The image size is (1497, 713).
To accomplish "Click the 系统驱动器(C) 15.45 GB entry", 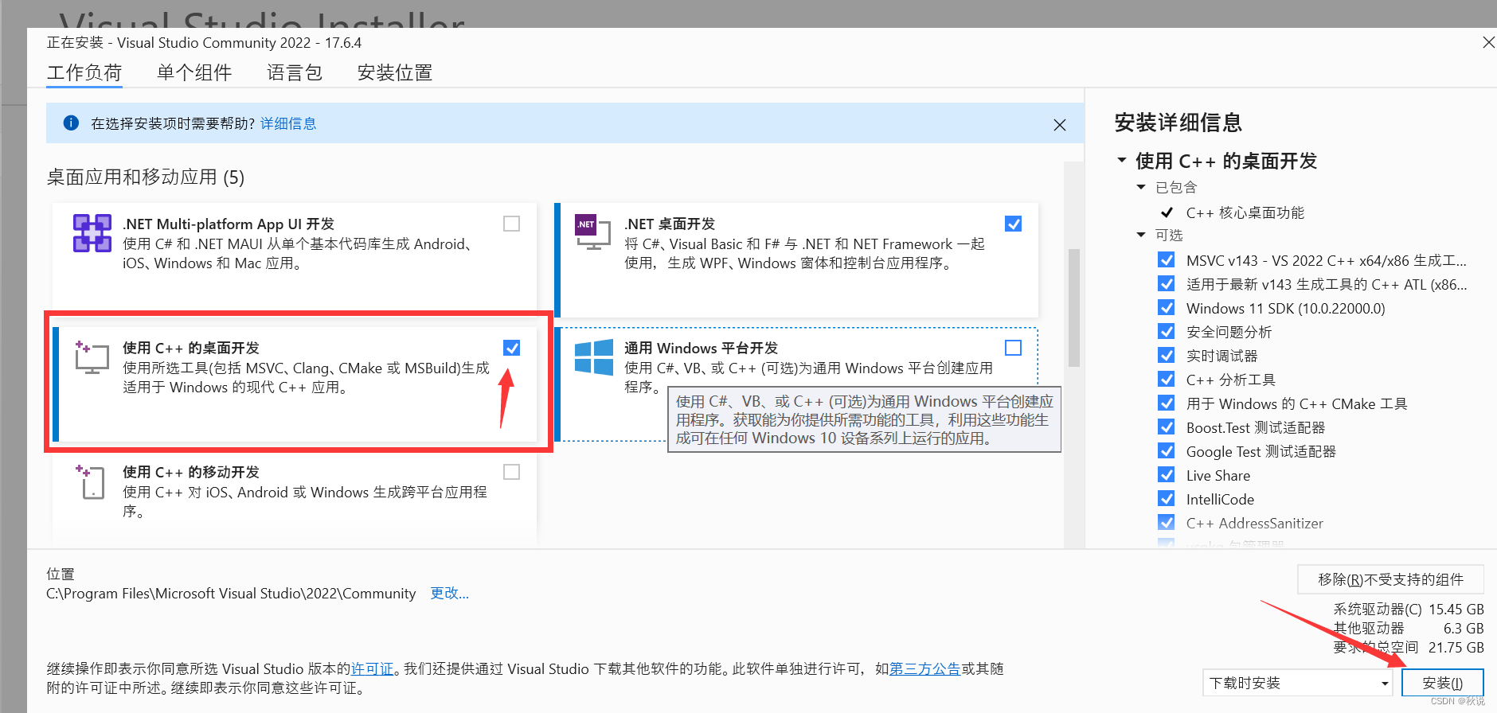I will coord(1409,610).
